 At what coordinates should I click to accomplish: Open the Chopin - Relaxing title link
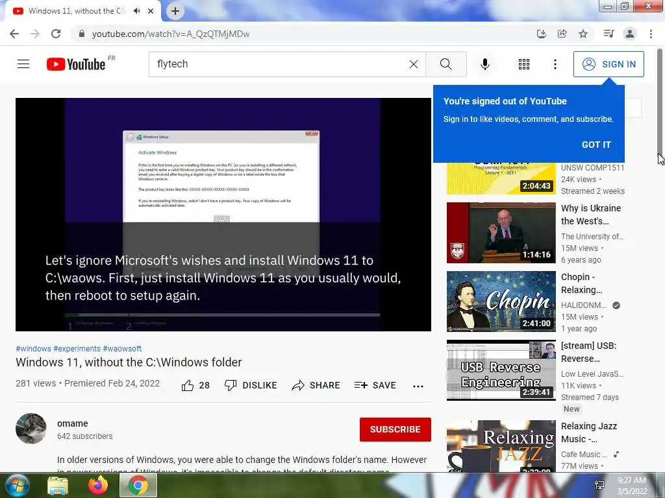[x=581, y=283]
